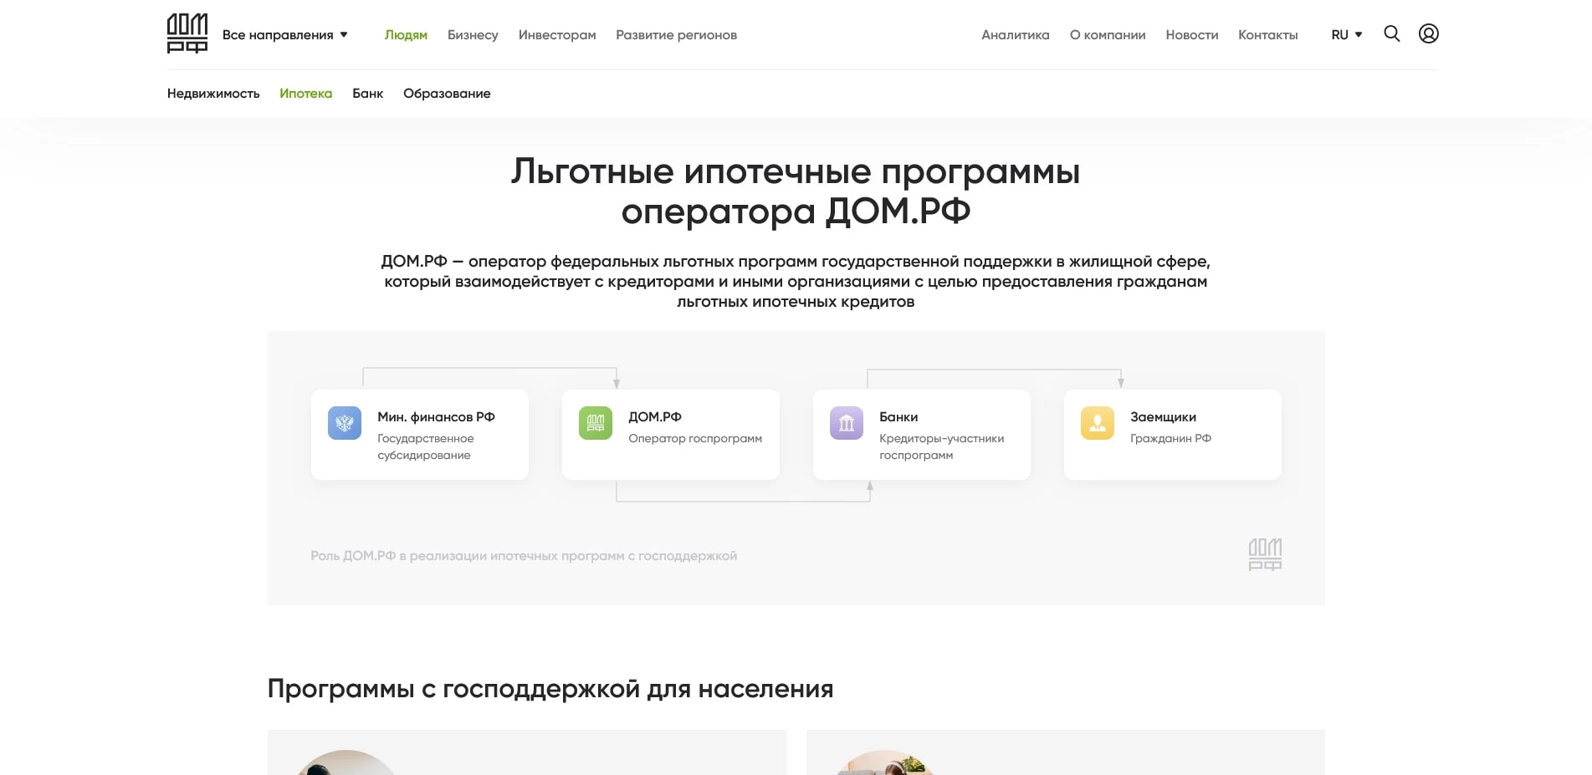Select the Мин. финансов РФ emblem icon

[344, 423]
